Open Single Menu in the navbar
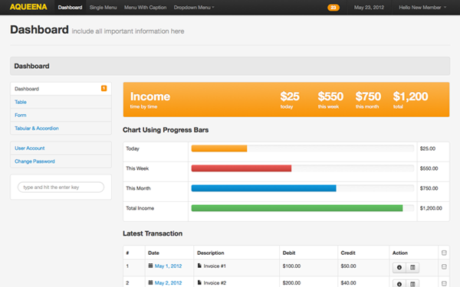 coord(103,8)
